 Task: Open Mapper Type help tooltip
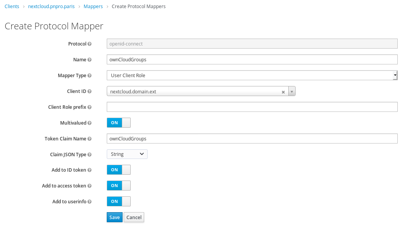(x=90, y=76)
